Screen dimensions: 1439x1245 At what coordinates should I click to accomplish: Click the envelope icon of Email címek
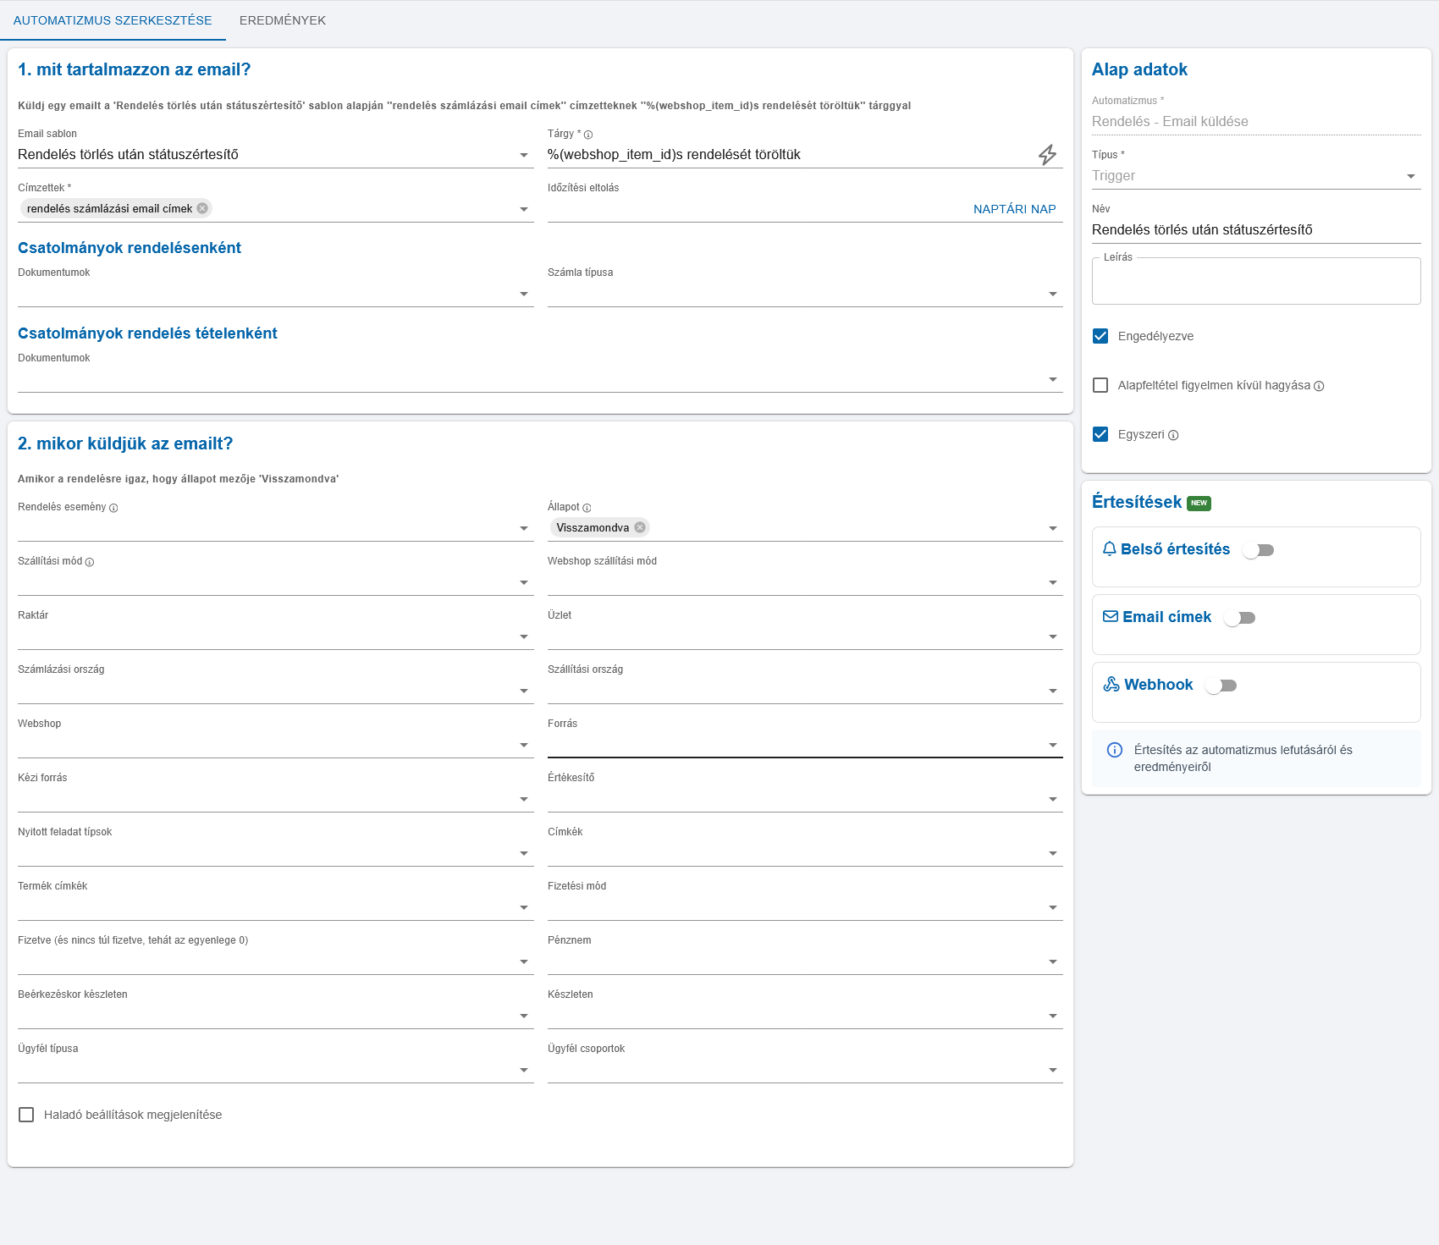pyautogui.click(x=1111, y=617)
